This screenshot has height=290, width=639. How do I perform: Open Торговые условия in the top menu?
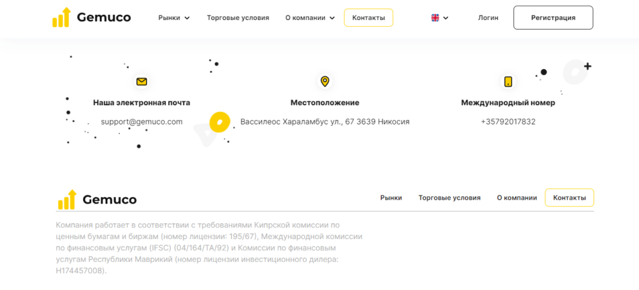238,18
